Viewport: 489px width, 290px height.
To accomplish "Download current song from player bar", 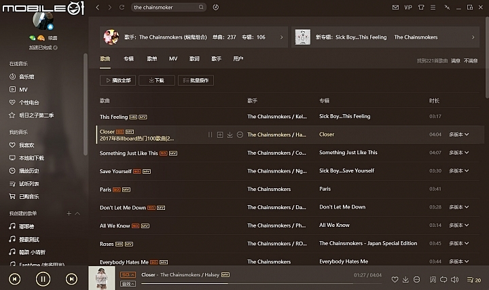I will [405, 279].
